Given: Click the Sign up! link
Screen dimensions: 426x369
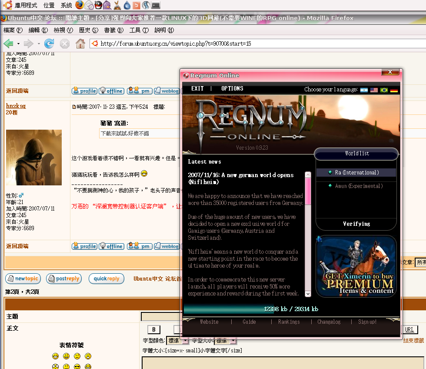Looking at the screenshot, I should [x=367, y=322].
